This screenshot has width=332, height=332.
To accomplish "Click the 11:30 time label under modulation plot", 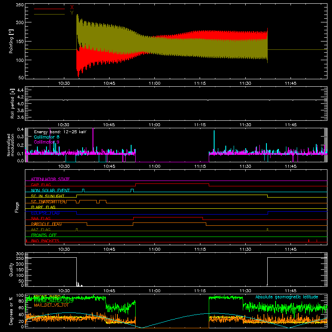I will [245, 166].
